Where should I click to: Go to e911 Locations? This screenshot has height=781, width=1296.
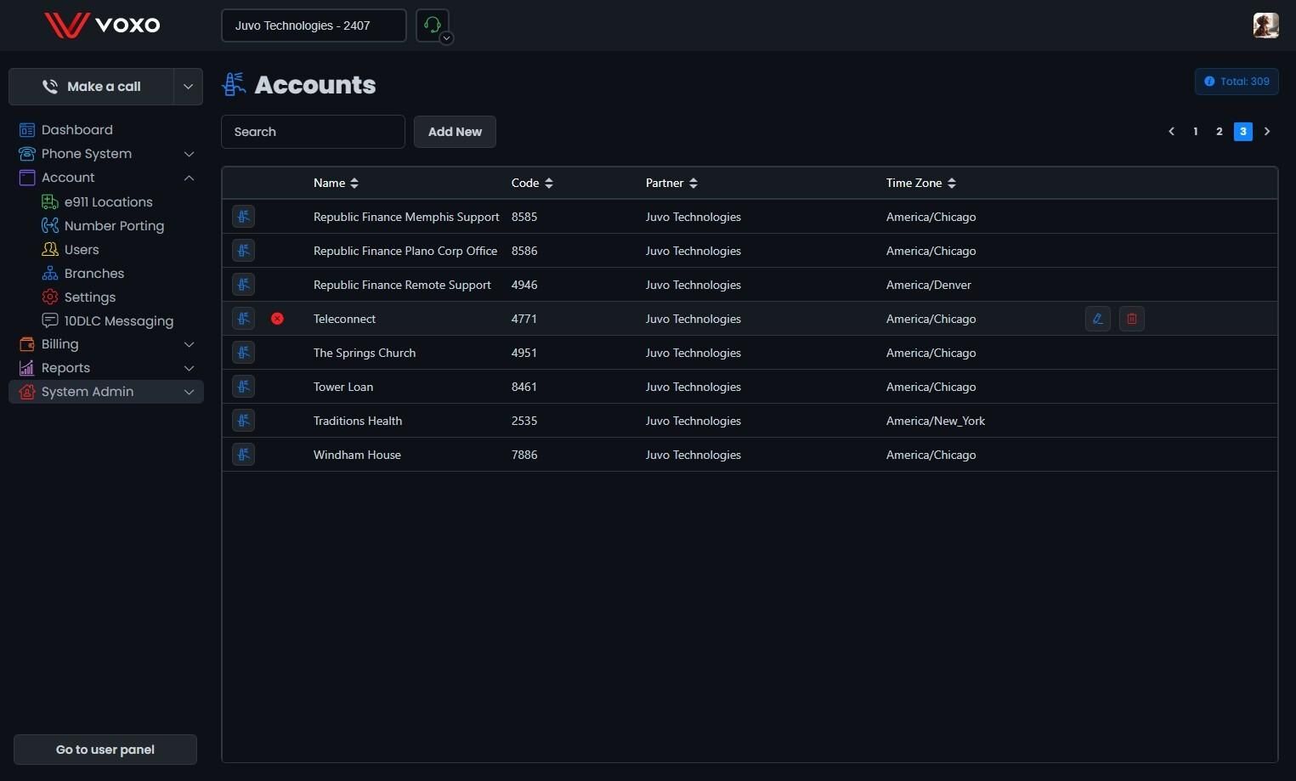[108, 202]
